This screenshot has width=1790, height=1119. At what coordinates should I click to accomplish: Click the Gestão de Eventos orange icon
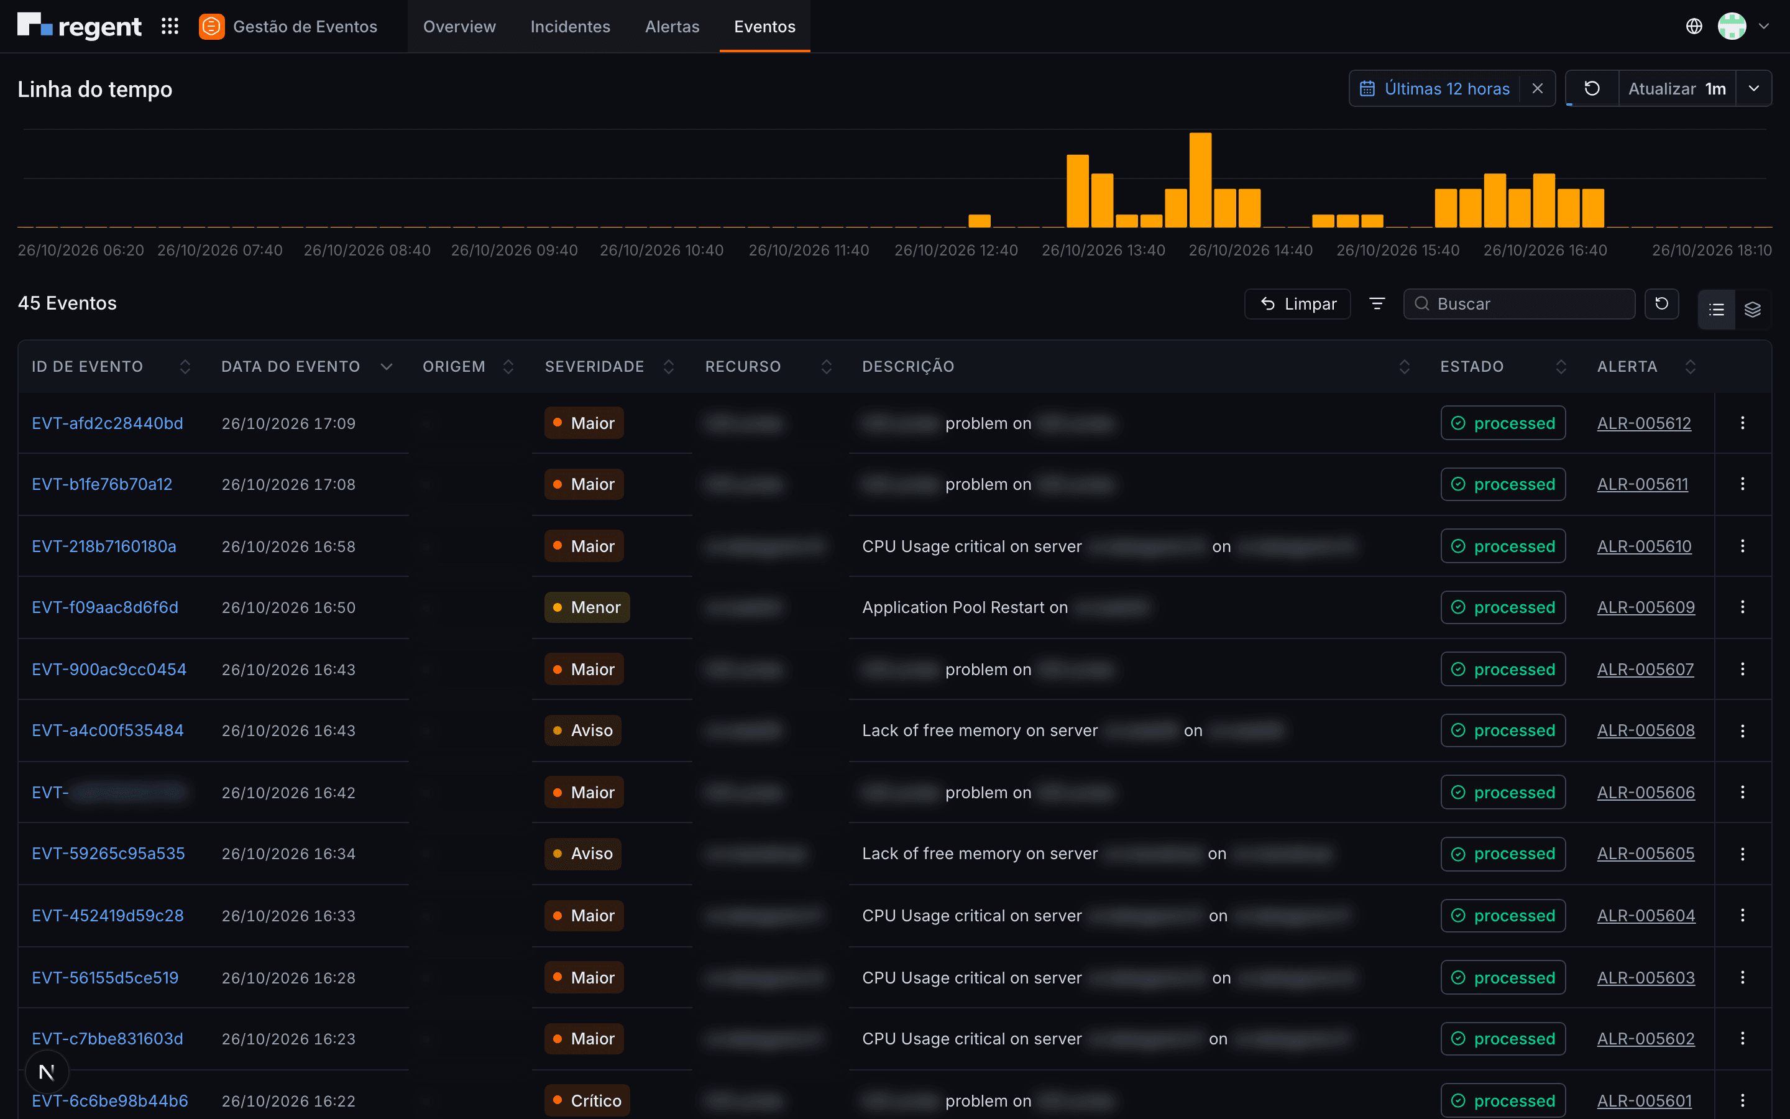(x=211, y=27)
